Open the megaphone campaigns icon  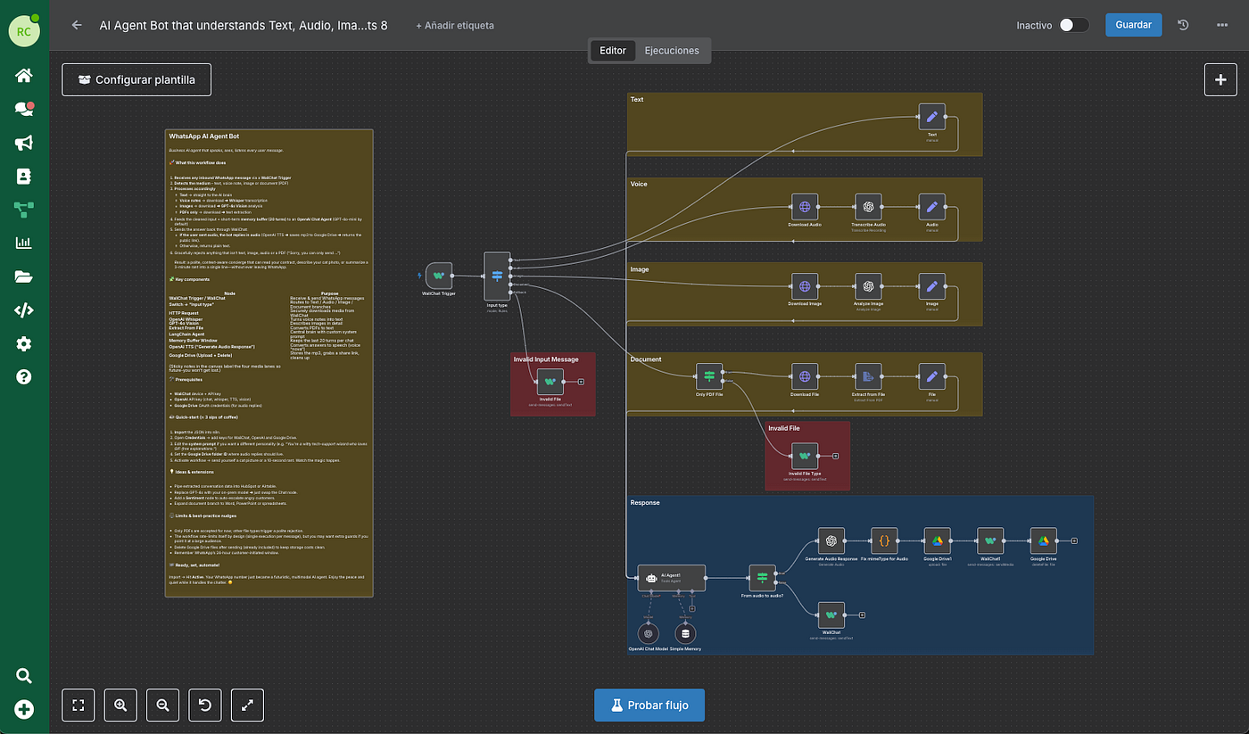24,143
